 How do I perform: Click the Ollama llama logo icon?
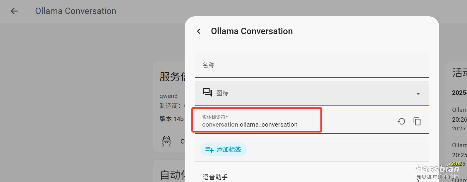point(166,141)
